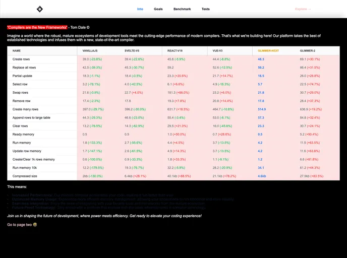Image resolution: width=347 pixels, height=258 pixels.
Task: Click Glimmer-Next Create rows value 48.3
Action: point(261,59)
